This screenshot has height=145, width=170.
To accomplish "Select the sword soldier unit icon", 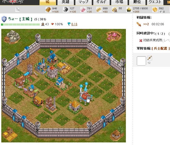I will 149,58.
